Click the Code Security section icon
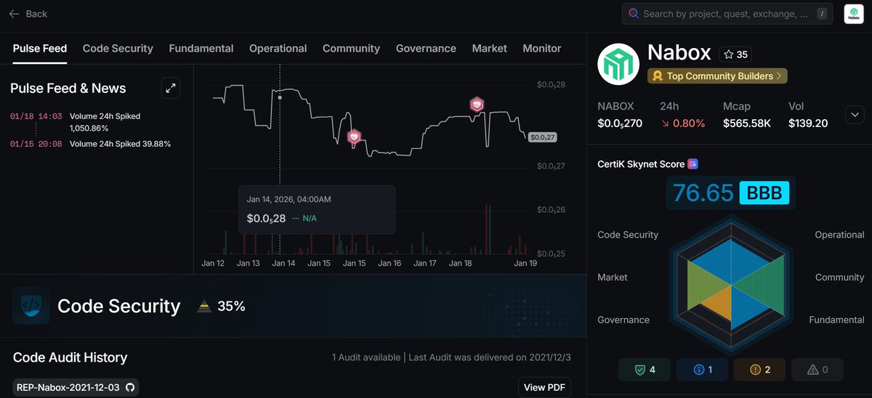Viewport: 872px width, 398px height. 31,306
